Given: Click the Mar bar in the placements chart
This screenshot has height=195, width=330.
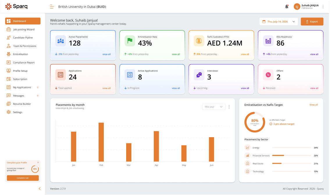Looking at the screenshot, I should (129, 153).
